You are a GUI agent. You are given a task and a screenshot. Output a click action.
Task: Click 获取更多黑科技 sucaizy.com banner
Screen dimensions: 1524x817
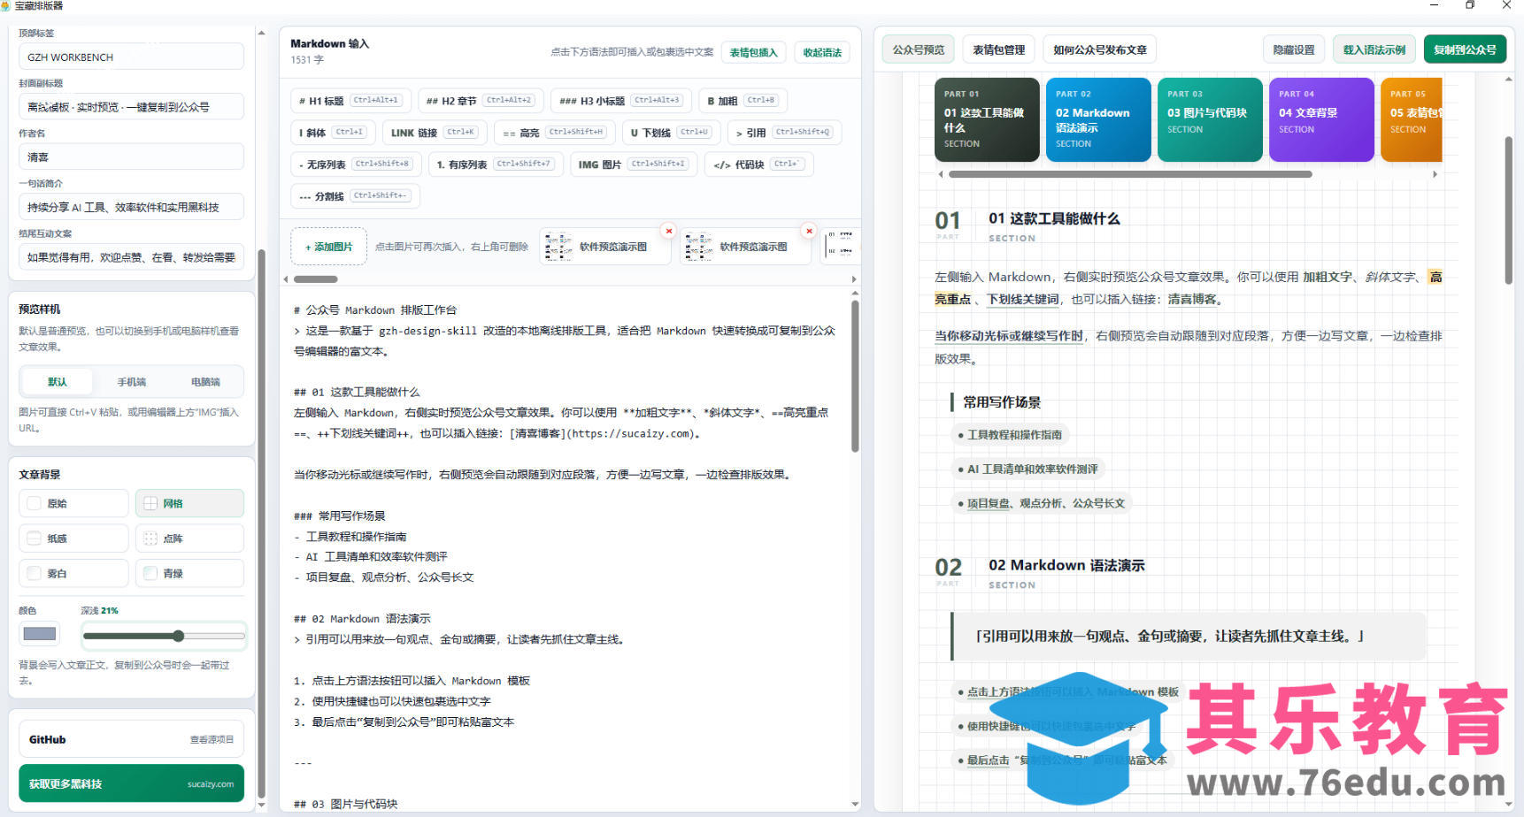tap(131, 783)
